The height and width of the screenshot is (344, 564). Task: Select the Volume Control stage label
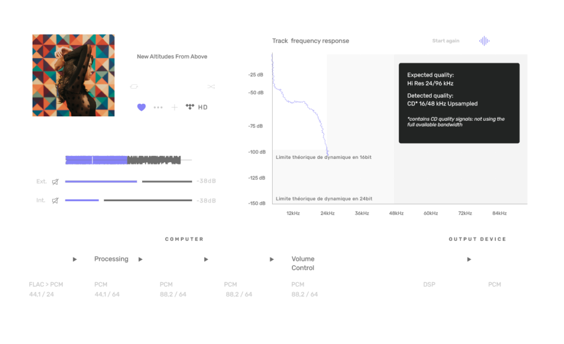303,264
